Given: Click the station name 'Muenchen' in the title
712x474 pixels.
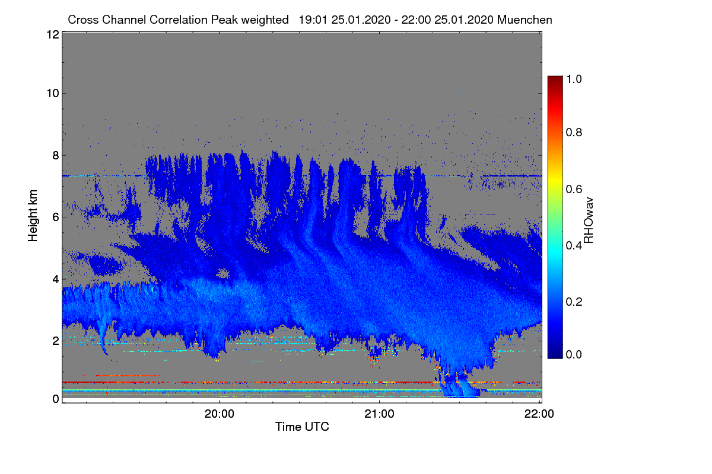Looking at the screenshot, I should pyautogui.click(x=525, y=20).
